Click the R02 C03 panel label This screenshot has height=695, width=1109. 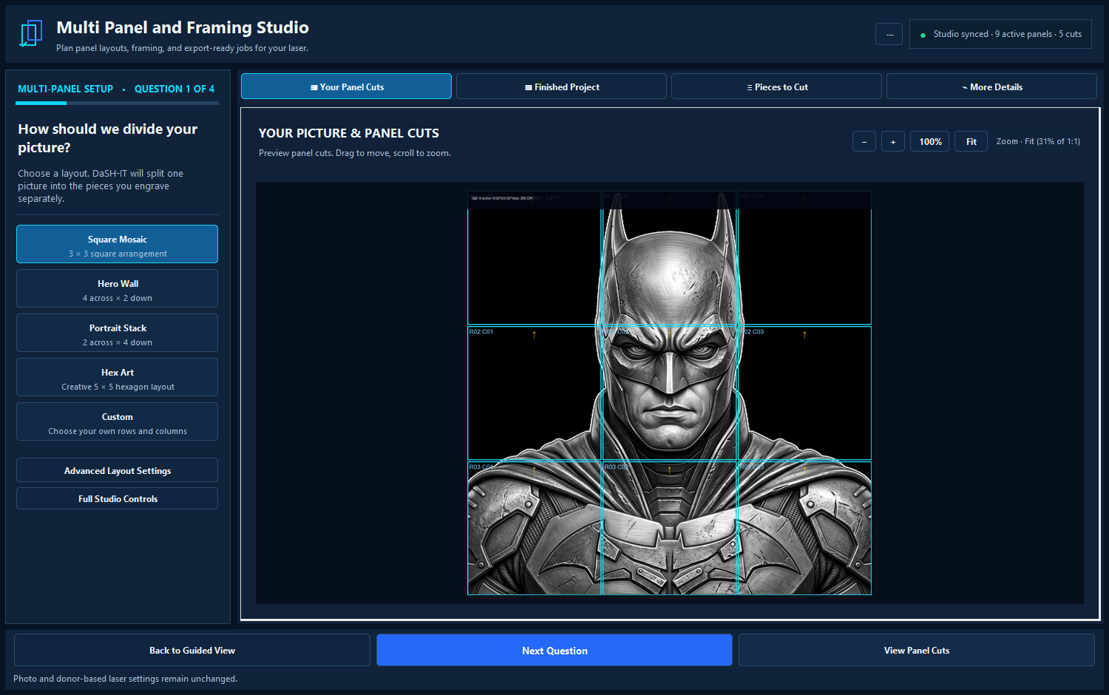[752, 332]
